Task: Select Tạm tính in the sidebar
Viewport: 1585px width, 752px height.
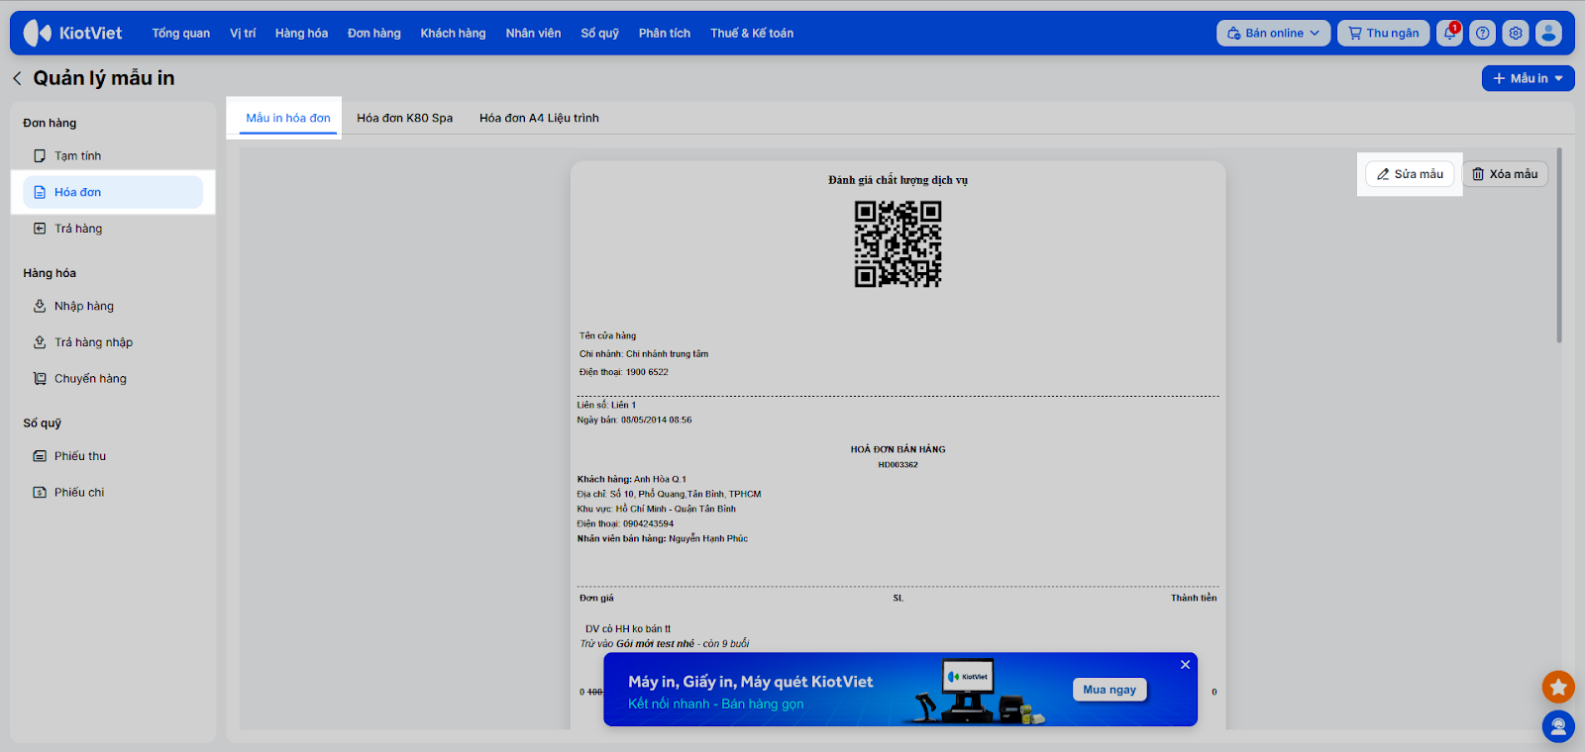Action: [112, 156]
